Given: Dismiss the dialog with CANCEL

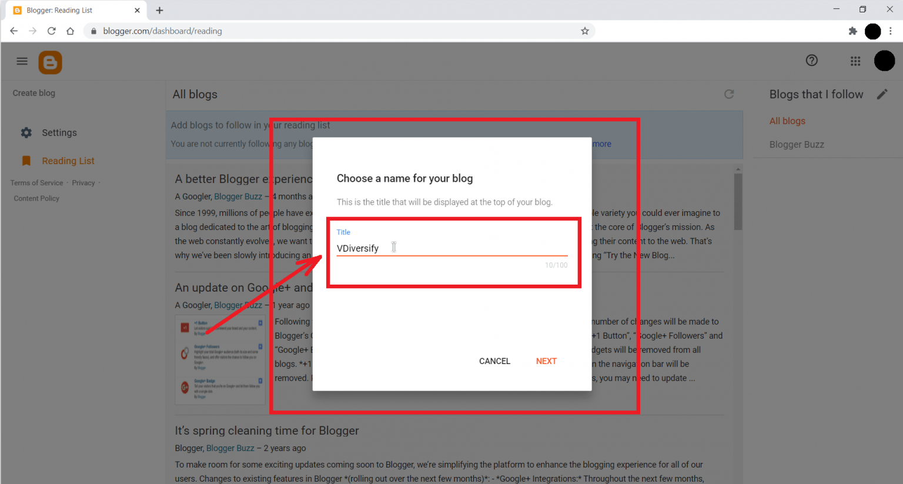Looking at the screenshot, I should (494, 361).
